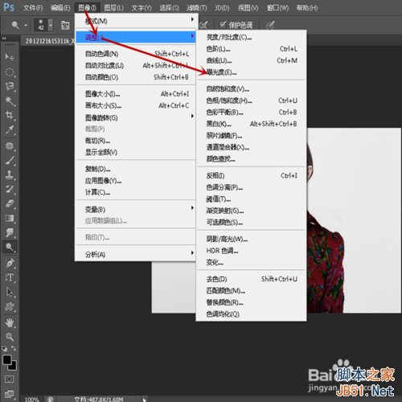Image resolution: width=402 pixels, height=402 pixels.
Task: Expand the toolbox double-arrow toggle
Action: (x=4, y=39)
